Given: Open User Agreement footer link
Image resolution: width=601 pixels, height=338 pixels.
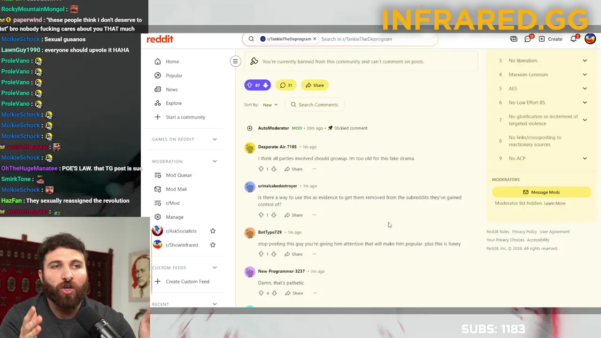Looking at the screenshot, I should coord(555,231).
